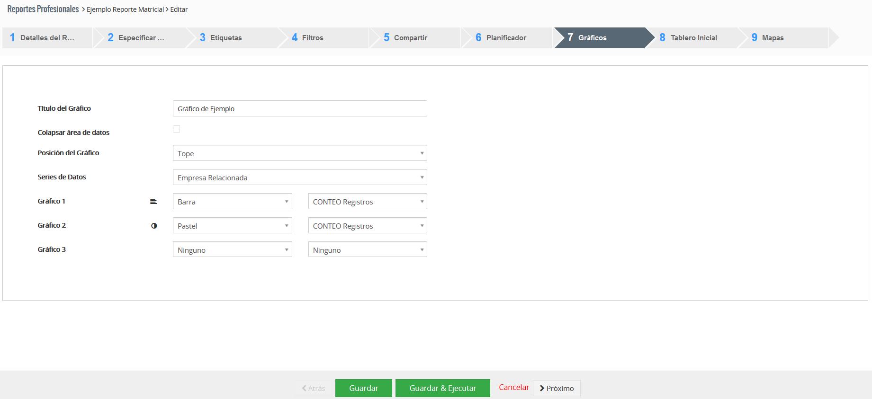Image resolution: width=872 pixels, height=399 pixels.
Task: Open the Posición del Gráfico dropdown
Action: (x=299, y=153)
